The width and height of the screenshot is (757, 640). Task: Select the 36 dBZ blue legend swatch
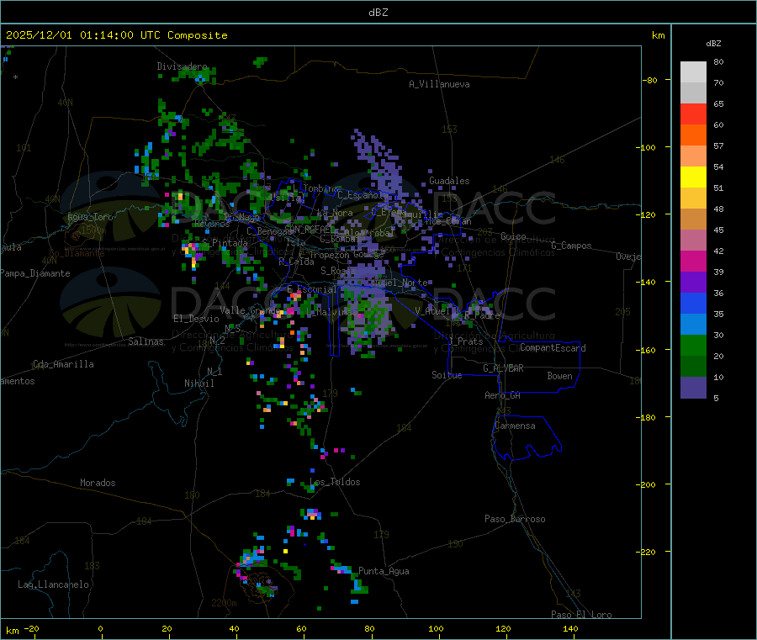(693, 303)
